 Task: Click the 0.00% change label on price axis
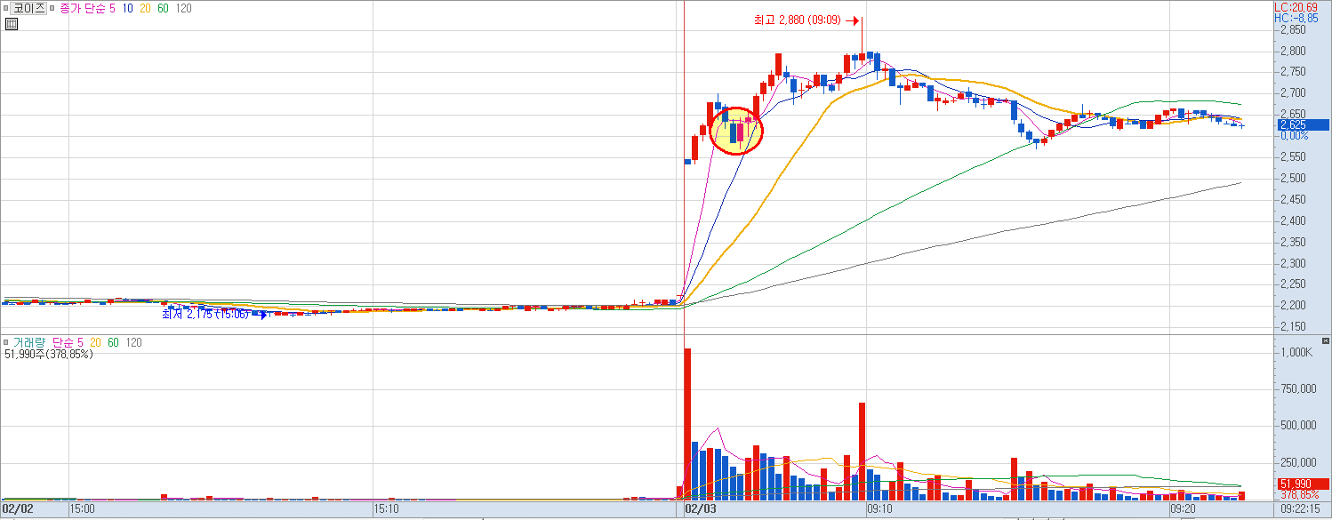[x=1294, y=135]
